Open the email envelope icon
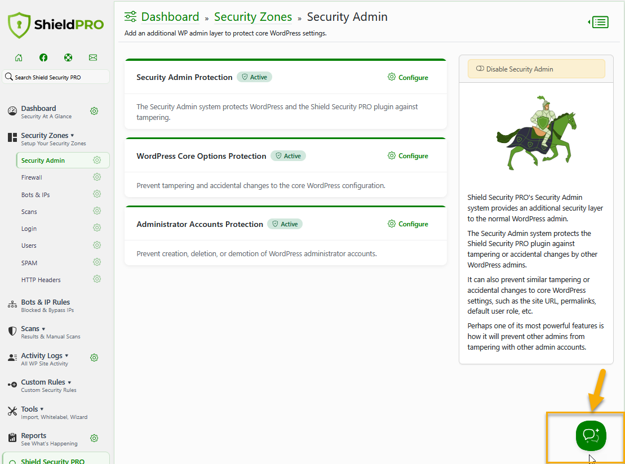 (x=93, y=58)
